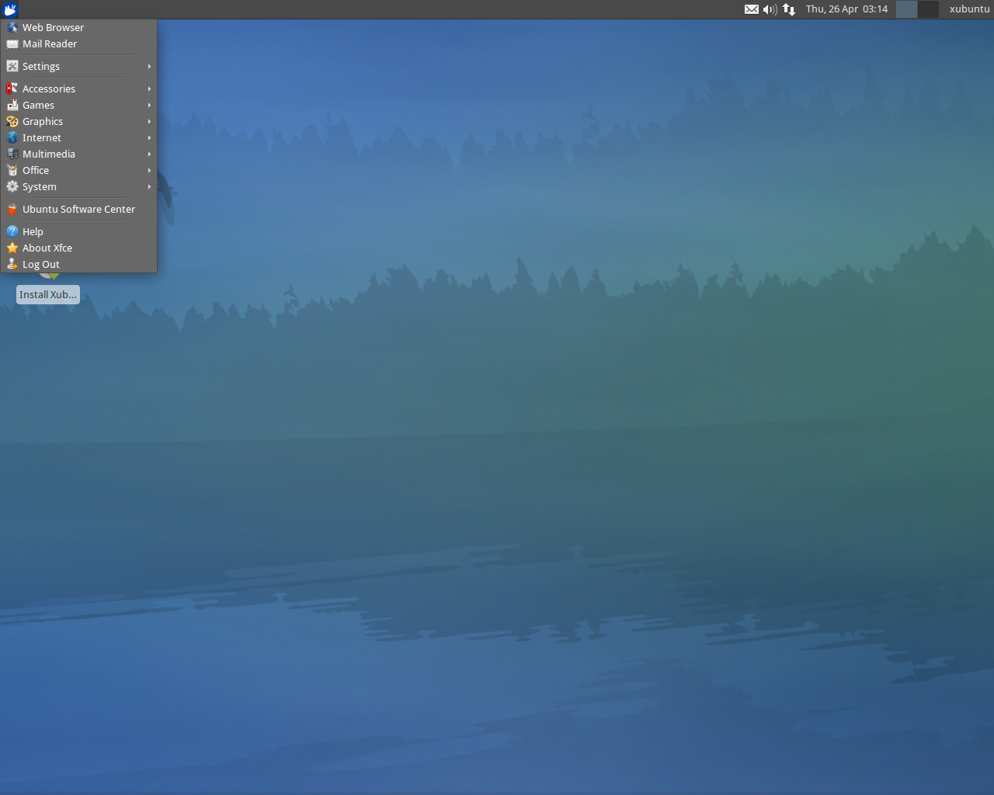Image resolution: width=994 pixels, height=795 pixels.
Task: Click the Internet globe icon
Action: tap(12, 137)
